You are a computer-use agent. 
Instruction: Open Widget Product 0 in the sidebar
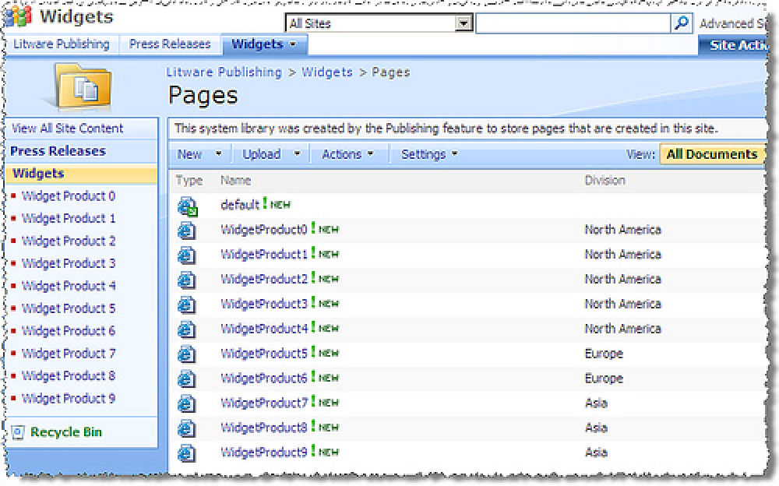point(68,196)
